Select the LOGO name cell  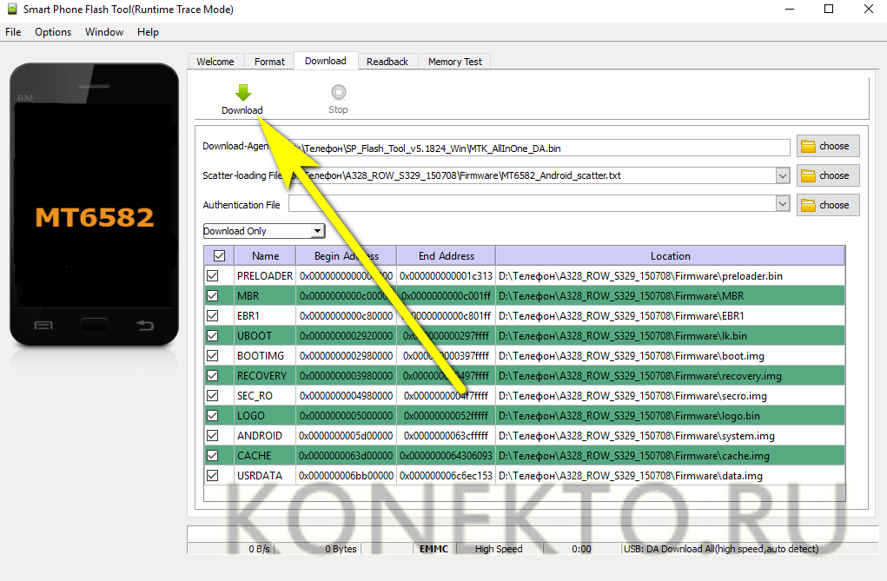pos(265,415)
